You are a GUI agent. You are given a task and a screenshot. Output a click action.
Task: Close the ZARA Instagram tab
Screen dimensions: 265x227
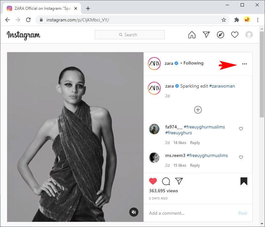click(76, 8)
